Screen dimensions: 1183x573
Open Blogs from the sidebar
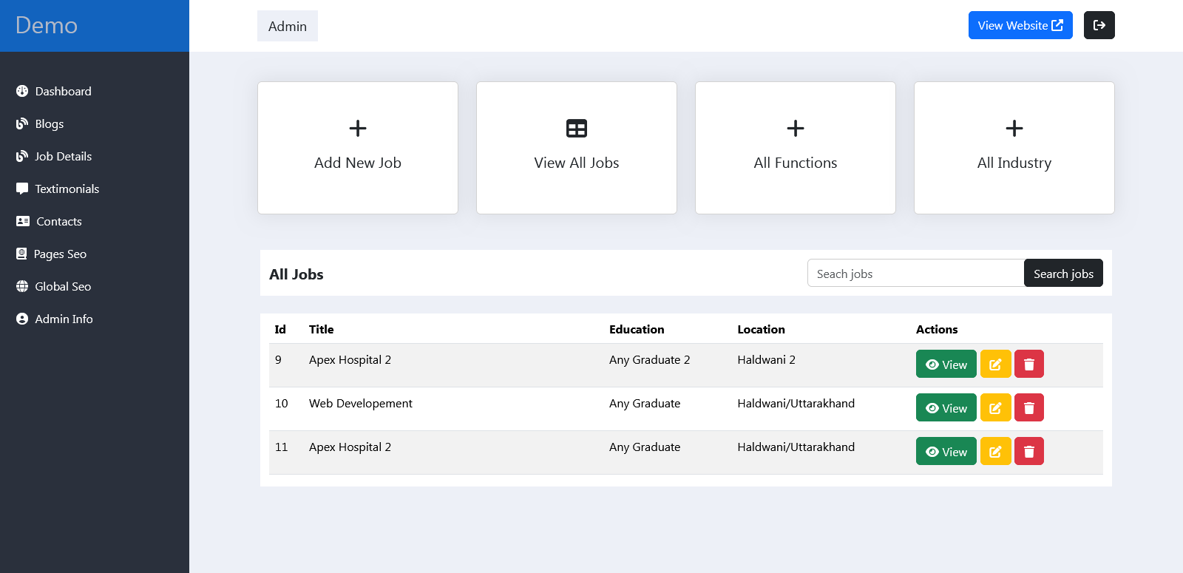pyautogui.click(x=49, y=123)
